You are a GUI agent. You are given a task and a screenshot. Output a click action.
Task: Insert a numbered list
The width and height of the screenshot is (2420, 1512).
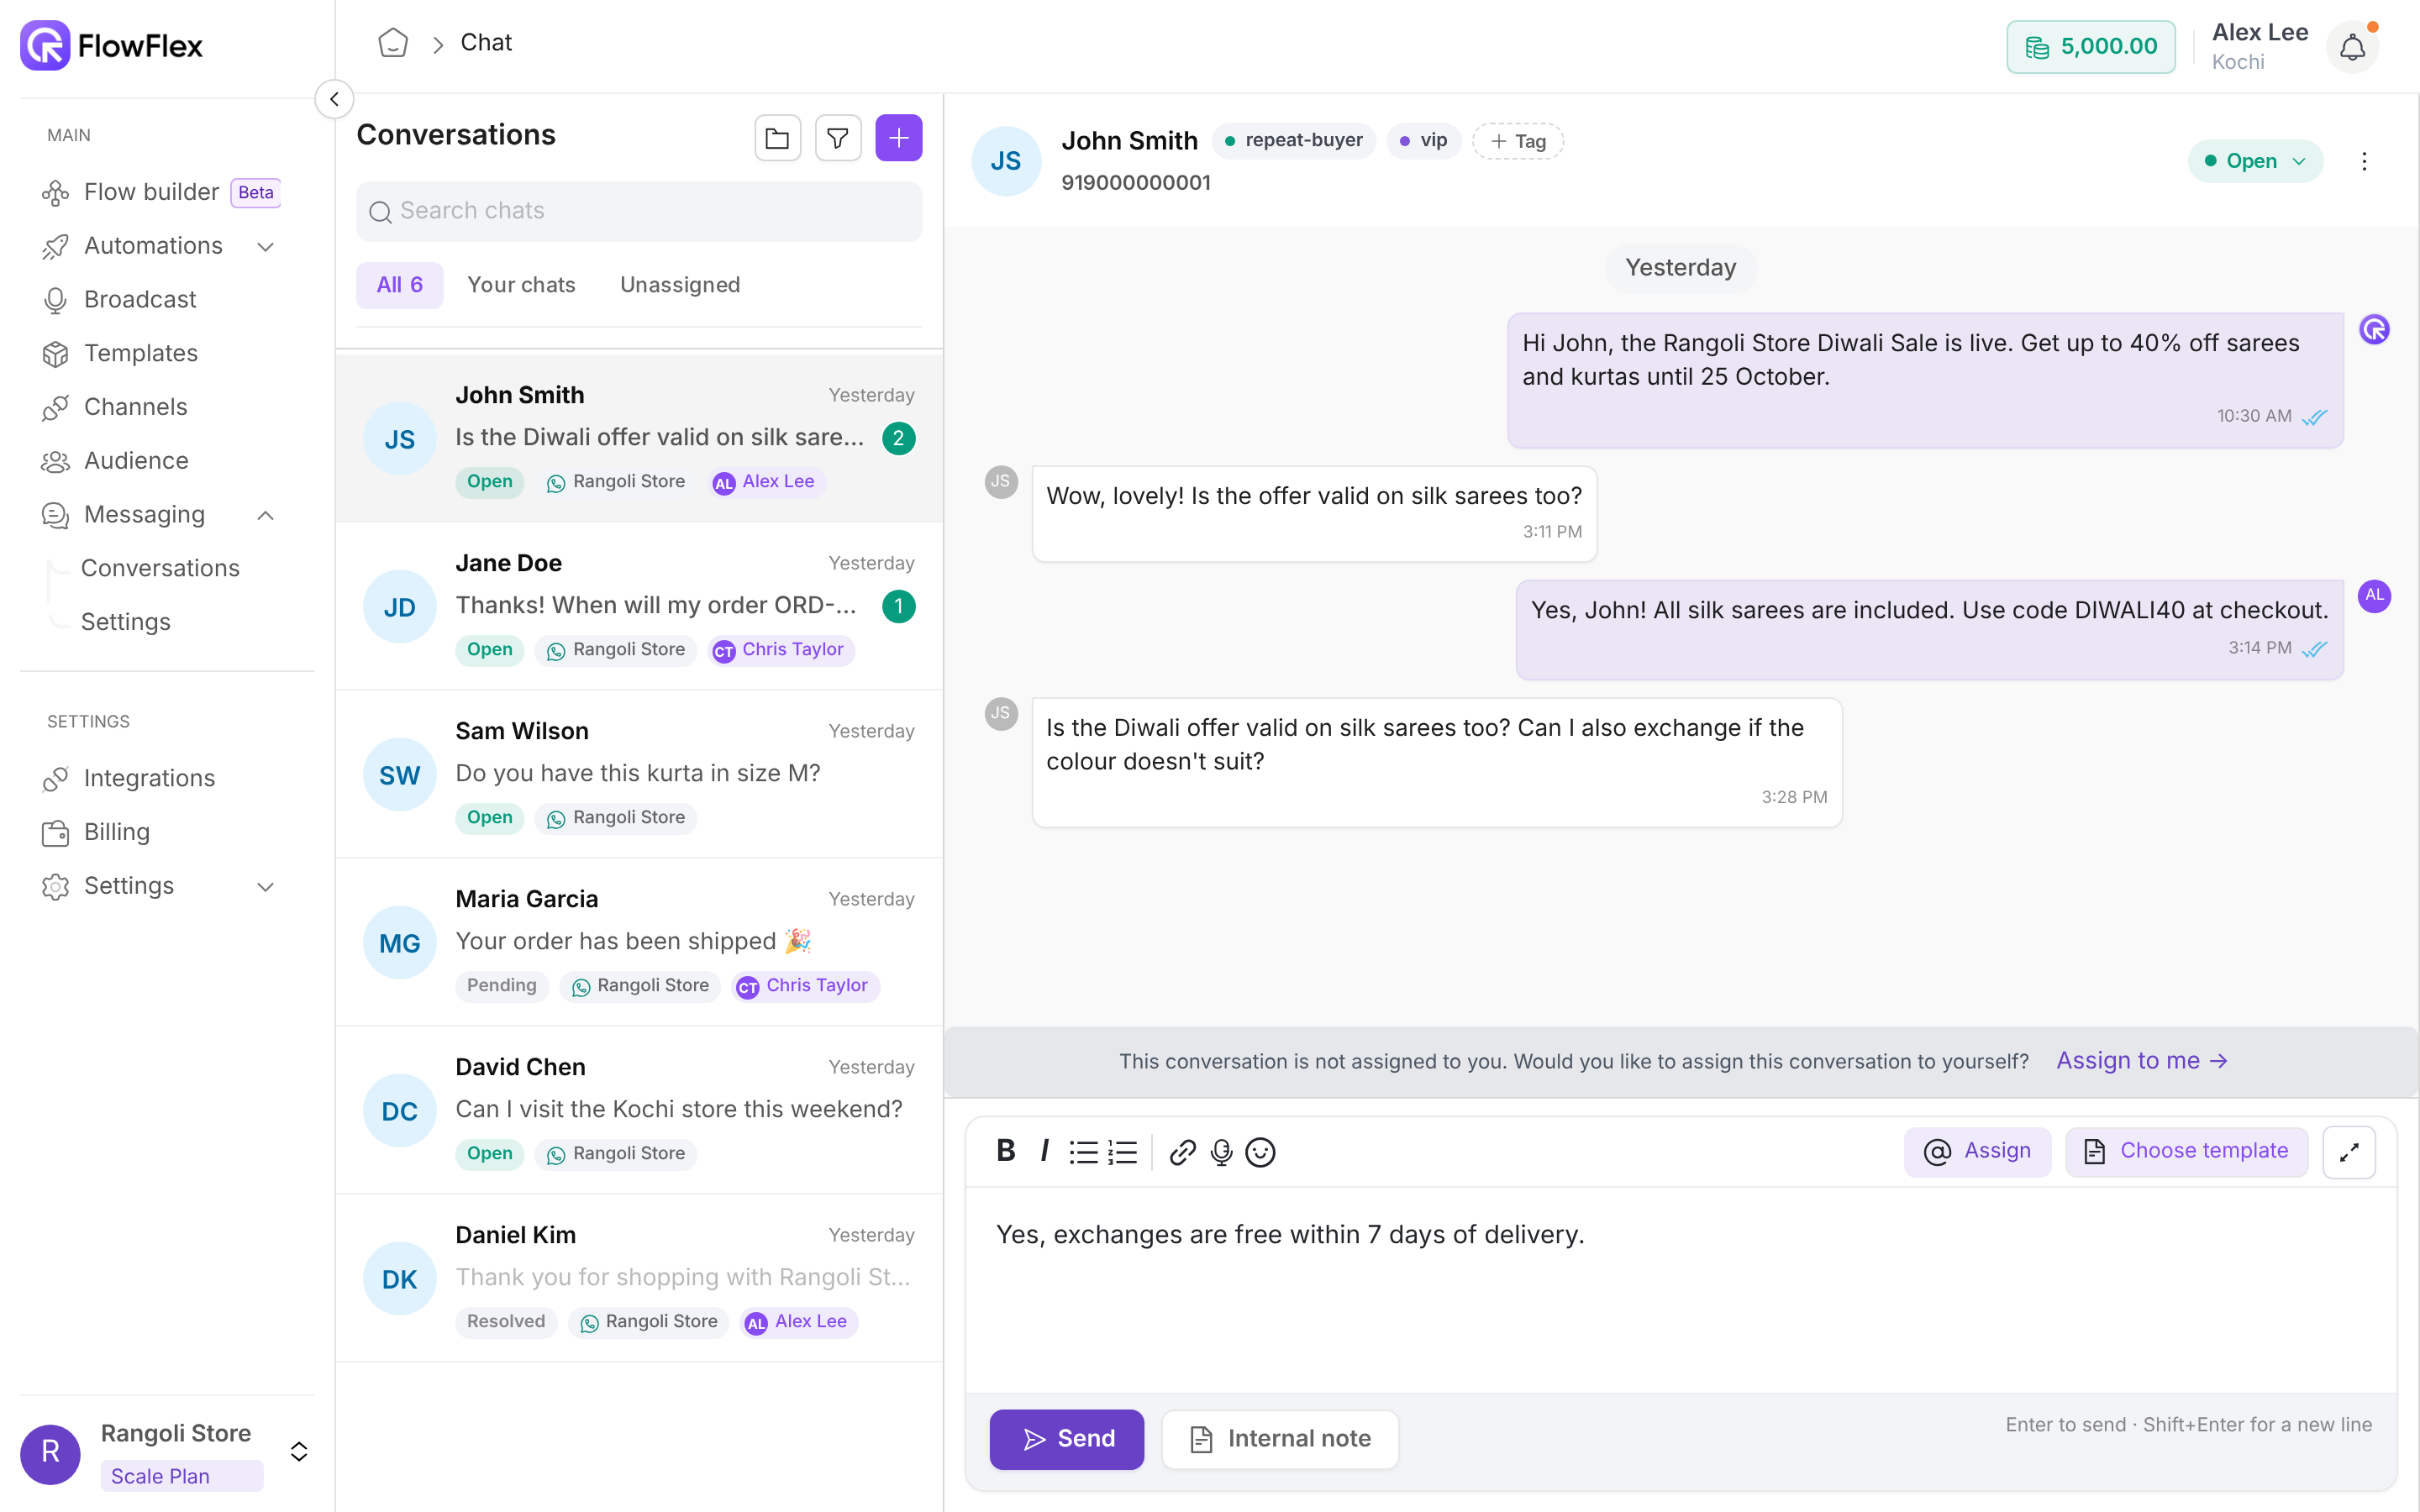pyautogui.click(x=1122, y=1152)
